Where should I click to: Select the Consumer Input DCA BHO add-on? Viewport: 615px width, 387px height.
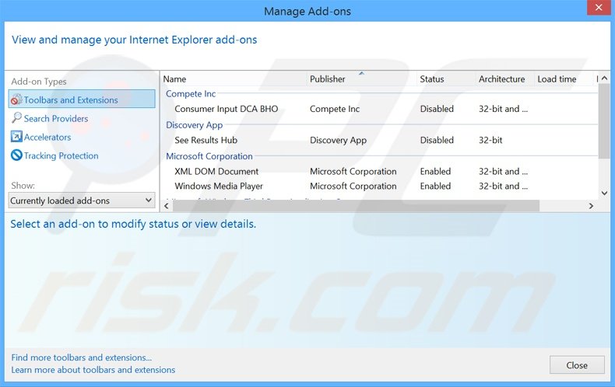coord(226,110)
